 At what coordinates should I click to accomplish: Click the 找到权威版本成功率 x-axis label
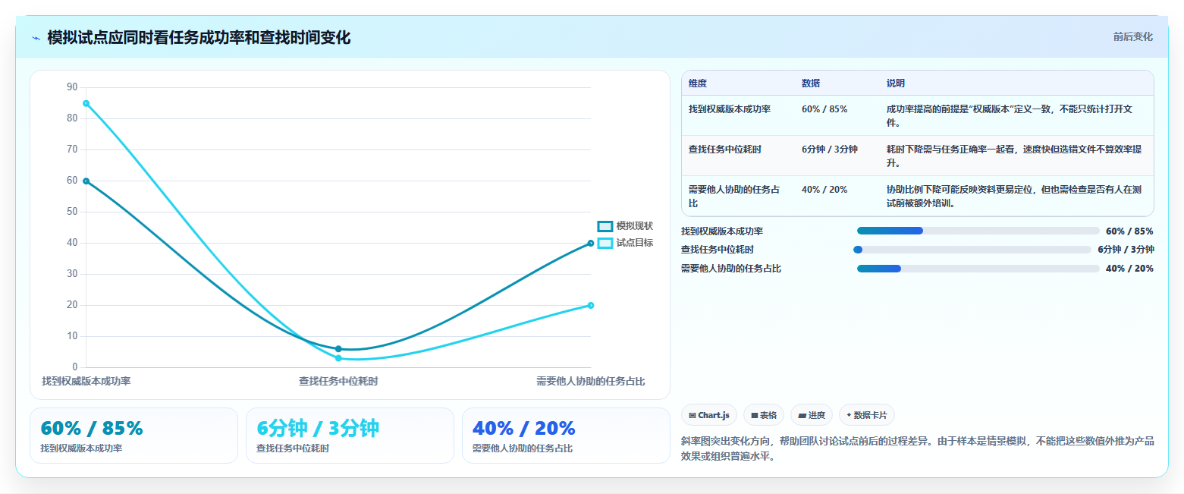(x=86, y=381)
